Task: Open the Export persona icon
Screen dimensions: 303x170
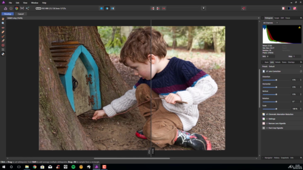Action: click(x=27, y=8)
